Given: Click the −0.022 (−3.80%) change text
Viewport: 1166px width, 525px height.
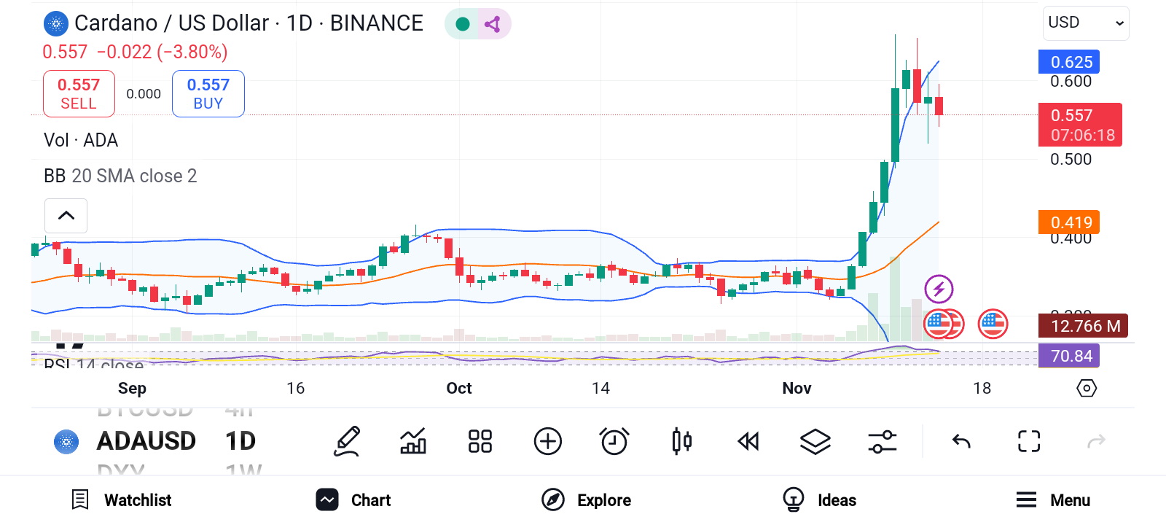Looking at the screenshot, I should tap(162, 52).
